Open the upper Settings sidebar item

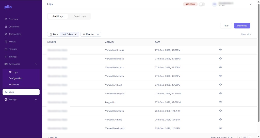[13, 57]
